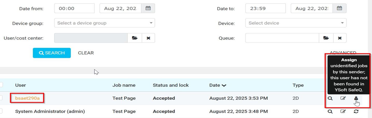Click the Date from time field
Viewport: 372px width, 118px height.
click(x=74, y=8)
